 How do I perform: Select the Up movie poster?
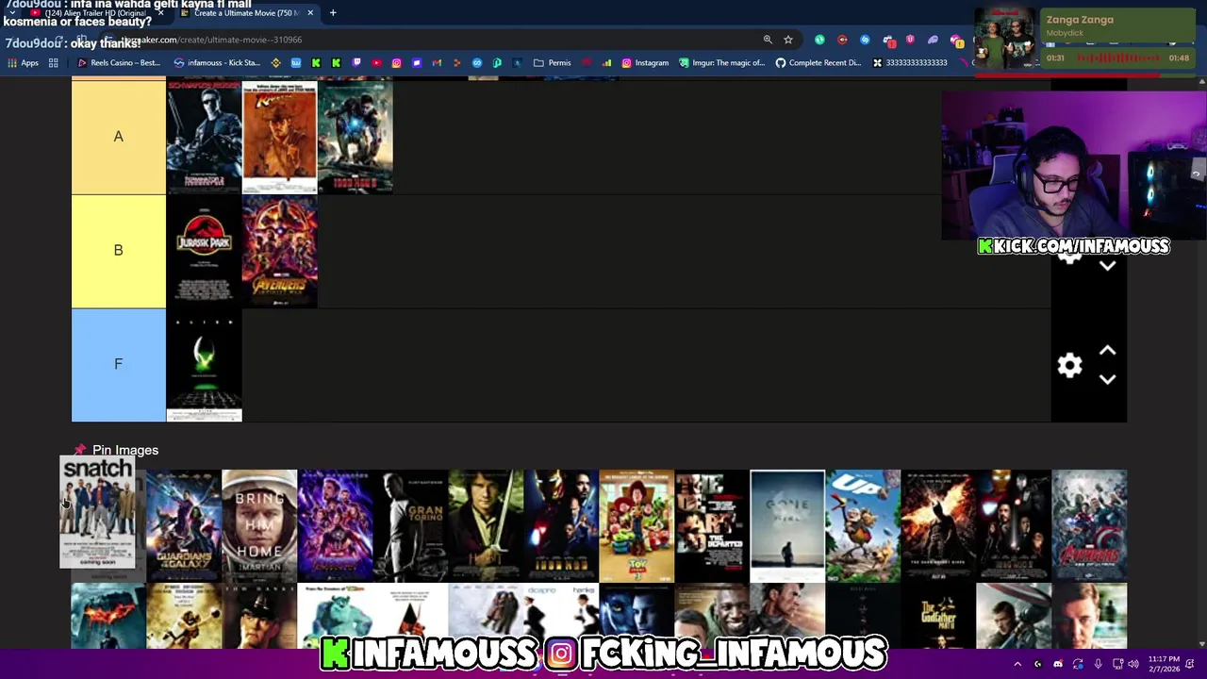pyautogui.click(x=863, y=525)
